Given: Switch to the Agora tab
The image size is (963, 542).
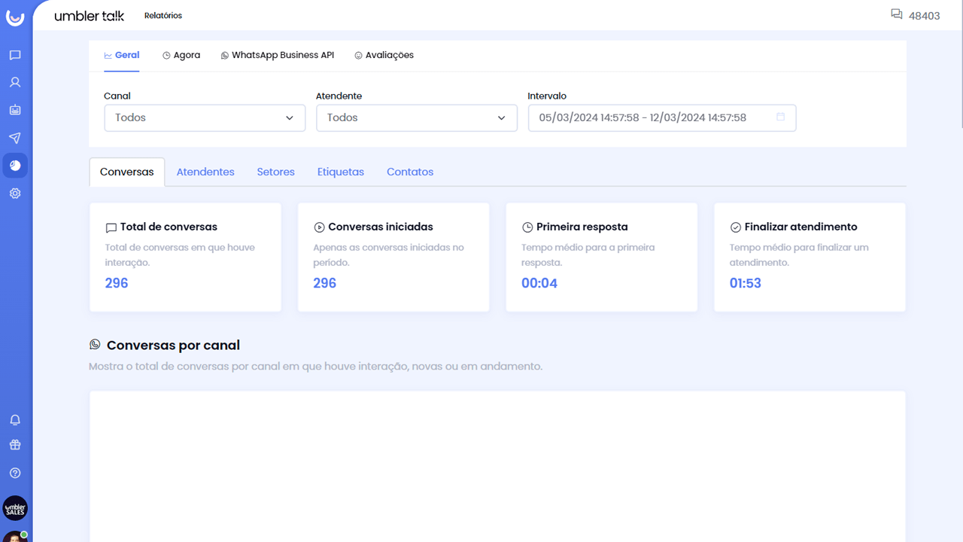Looking at the screenshot, I should coord(181,55).
